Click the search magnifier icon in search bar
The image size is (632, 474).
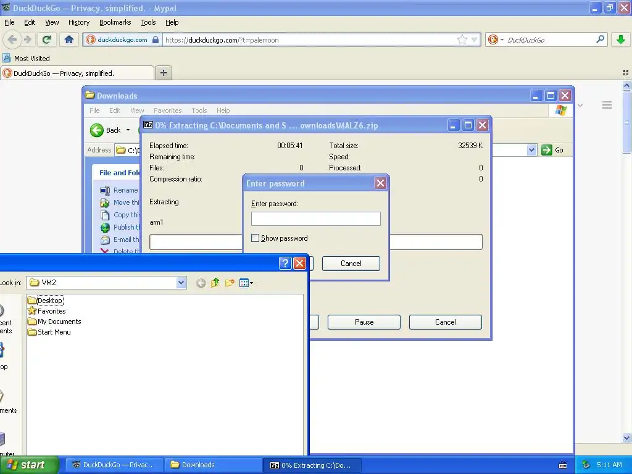[x=600, y=39]
